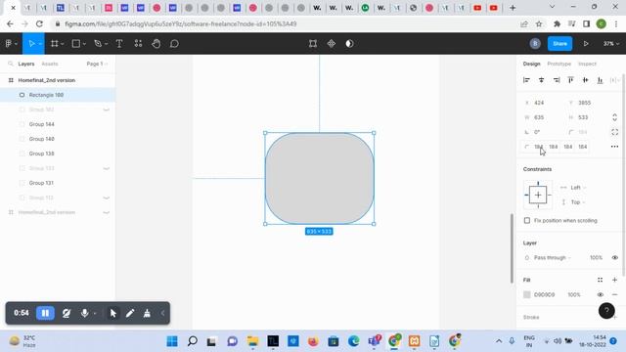The width and height of the screenshot is (626, 352).
Task: Select the Hand tool
Action: click(x=156, y=43)
